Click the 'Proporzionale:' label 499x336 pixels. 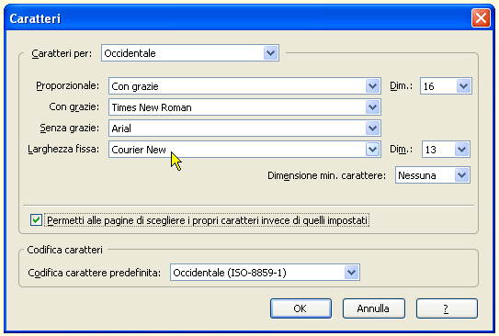pyautogui.click(x=67, y=85)
